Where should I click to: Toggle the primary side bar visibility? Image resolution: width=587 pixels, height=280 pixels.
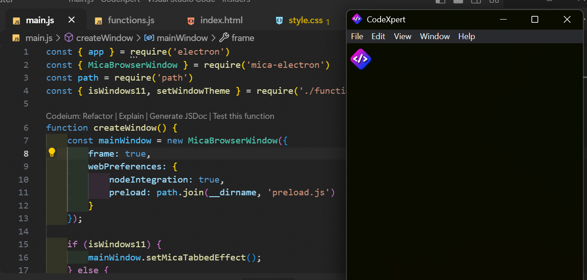point(440,2)
